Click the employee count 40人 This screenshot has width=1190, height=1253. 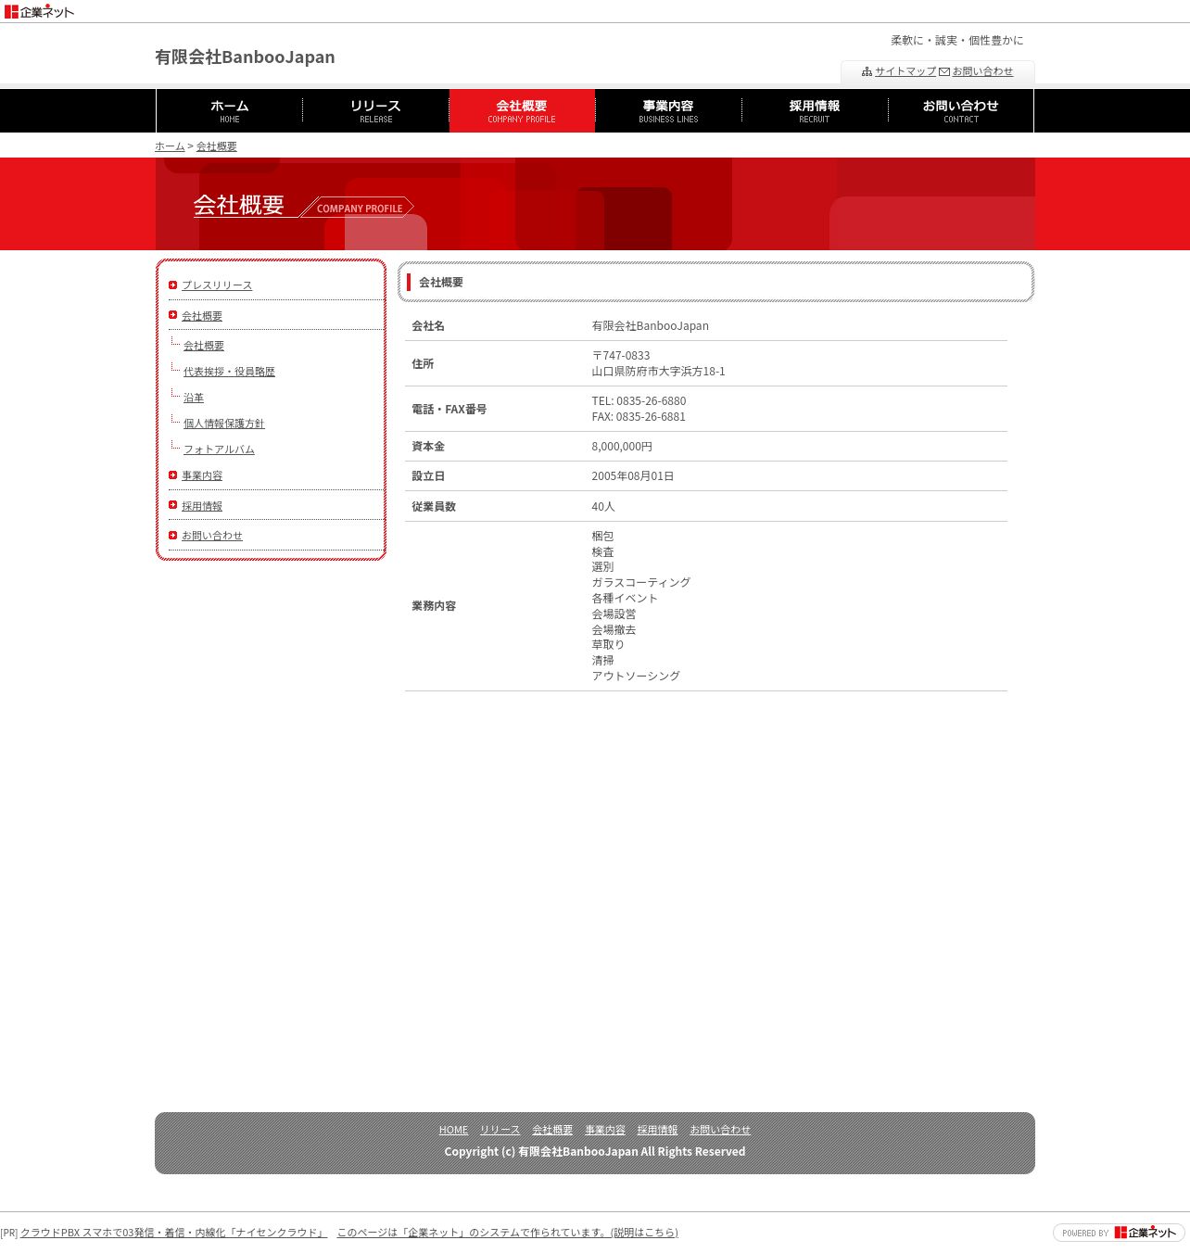603,507
